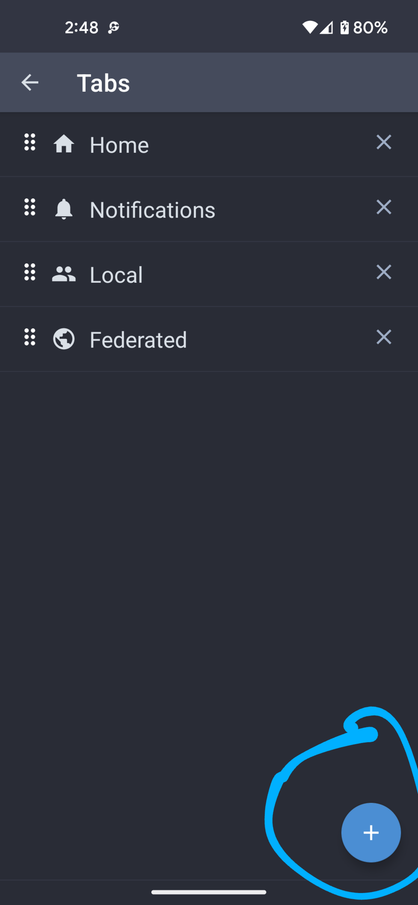Screen dimensions: 418x905
Task: Select the Home tab label
Action: 119,145
